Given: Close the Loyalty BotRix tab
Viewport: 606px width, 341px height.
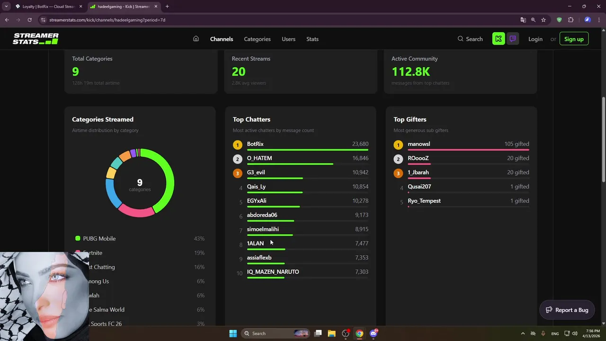Looking at the screenshot, I should point(80,7).
